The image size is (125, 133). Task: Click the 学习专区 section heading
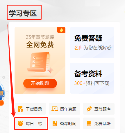23,13
